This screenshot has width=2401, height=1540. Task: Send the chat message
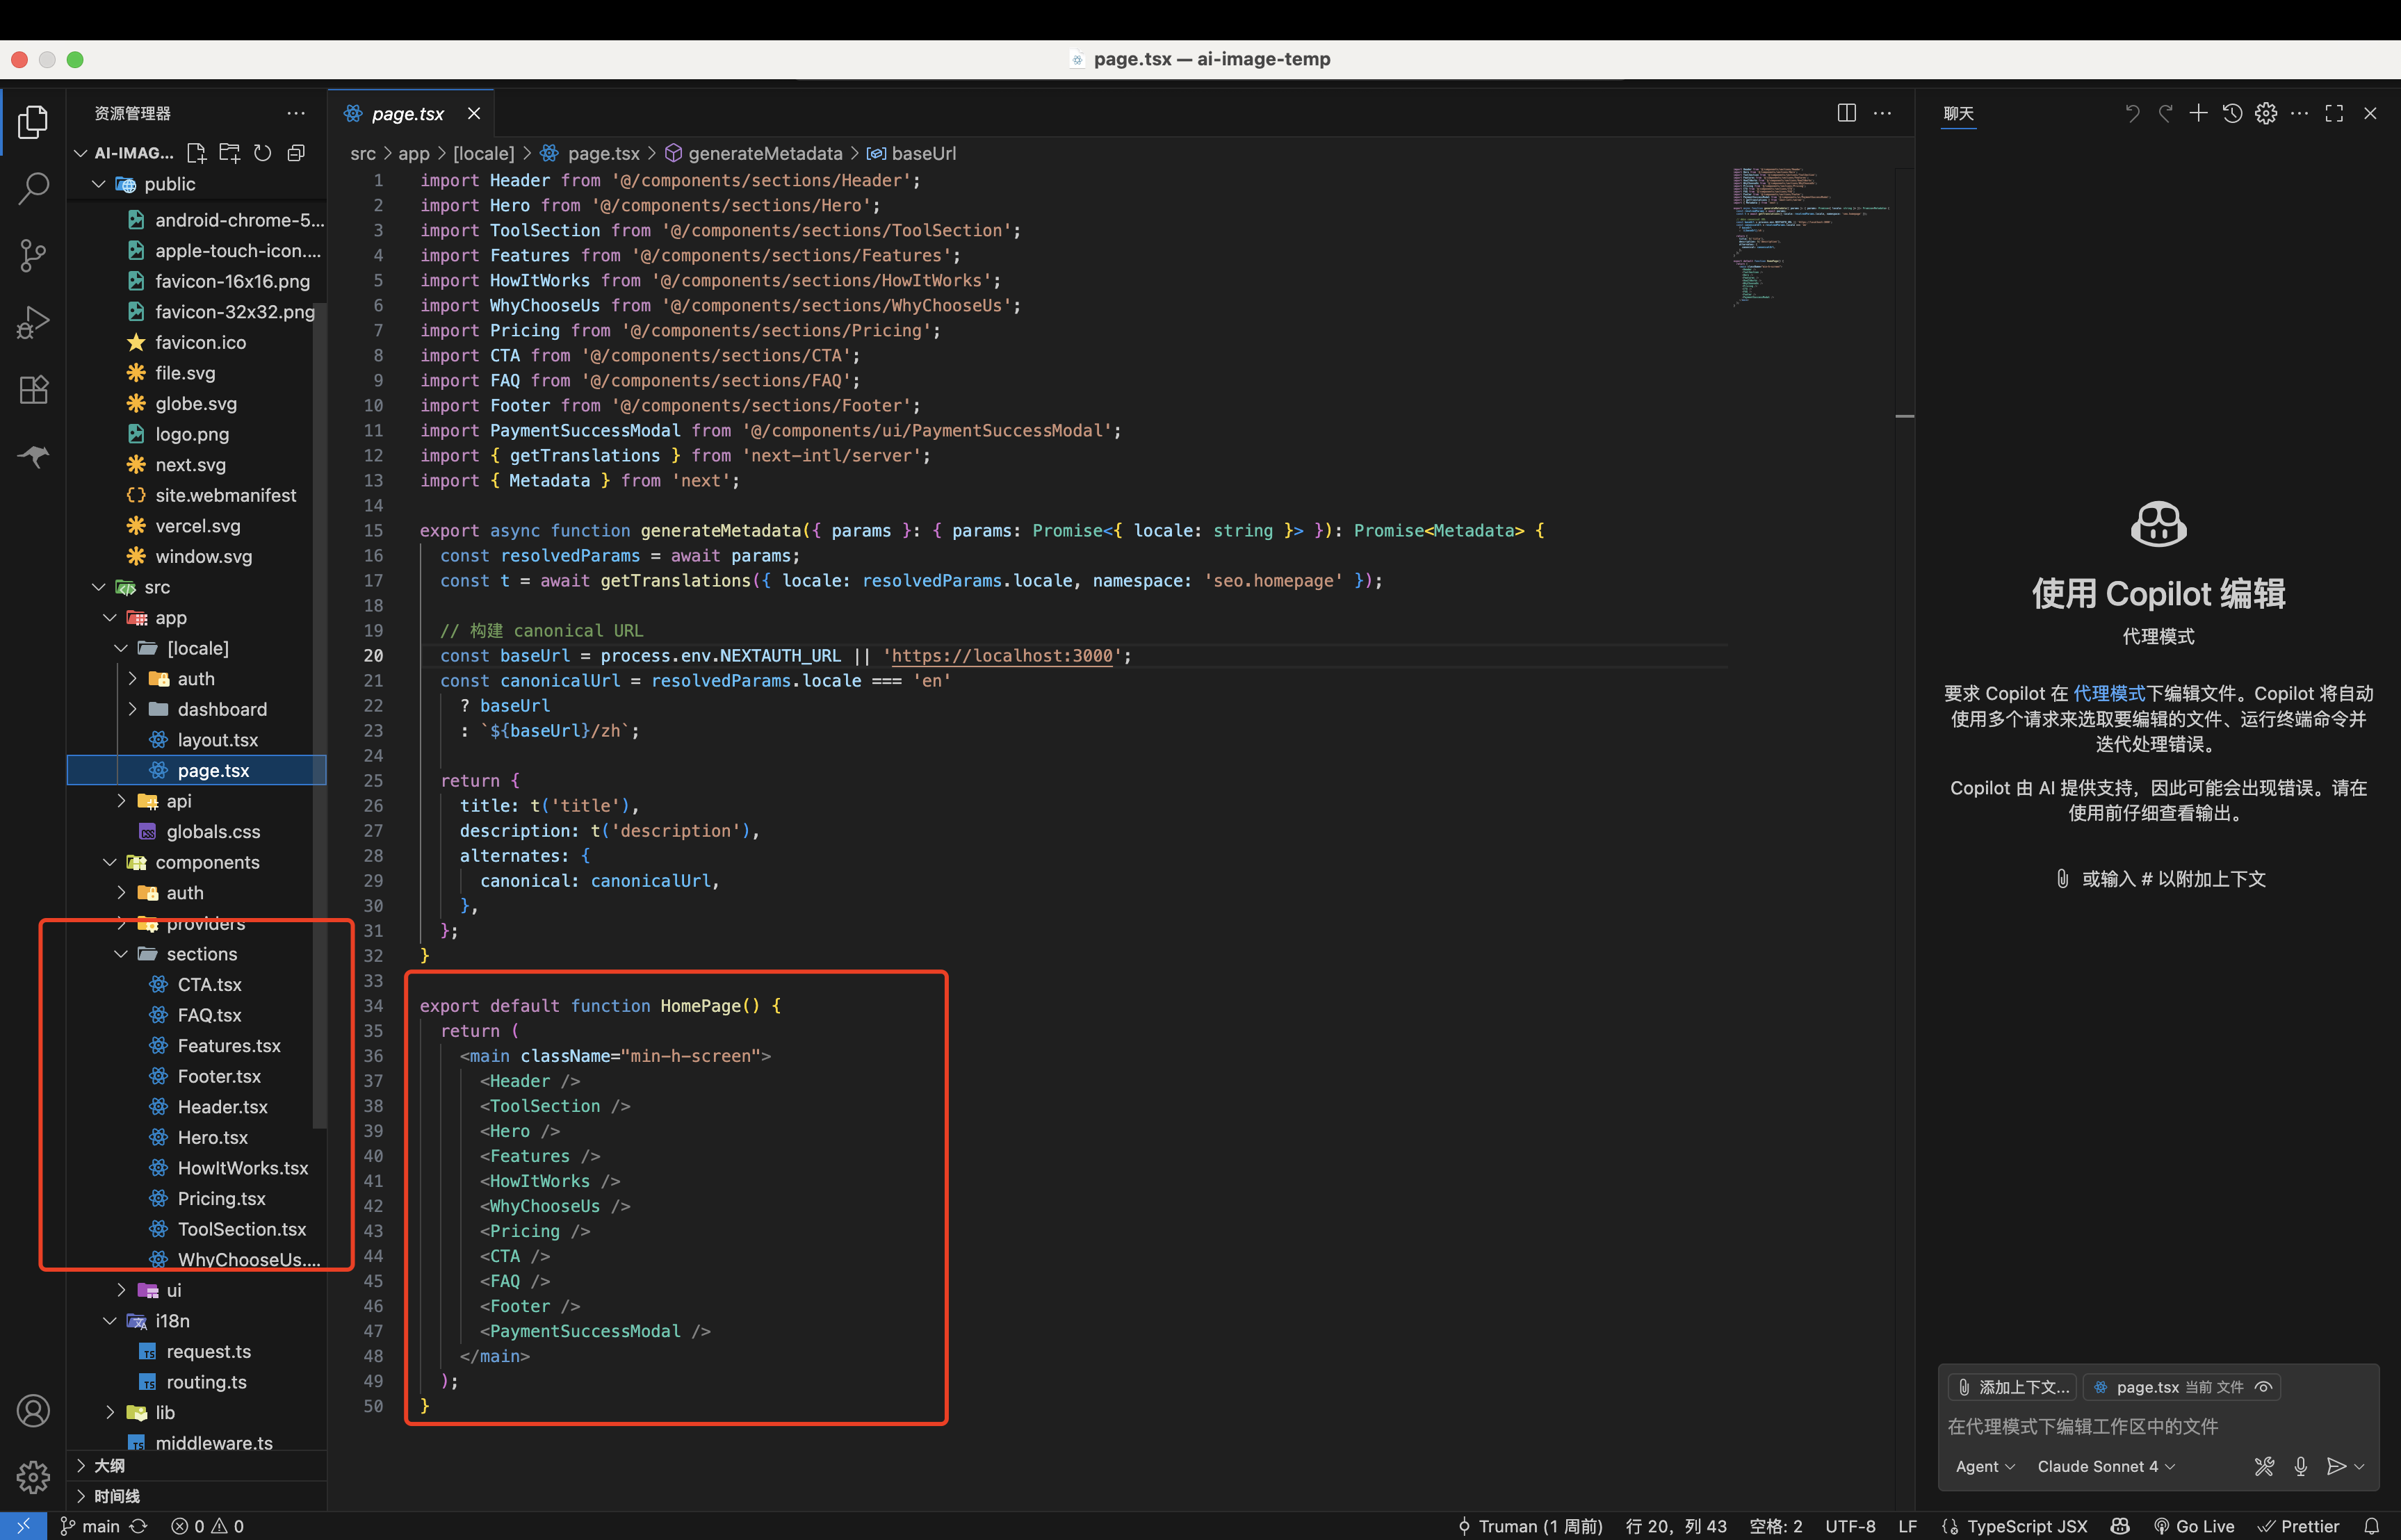tap(2336, 1466)
